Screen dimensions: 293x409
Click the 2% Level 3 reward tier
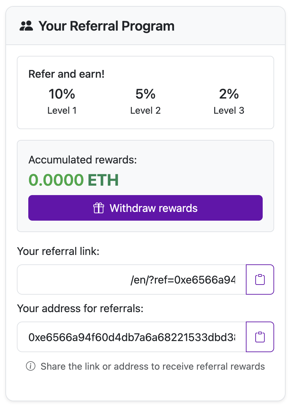click(229, 101)
